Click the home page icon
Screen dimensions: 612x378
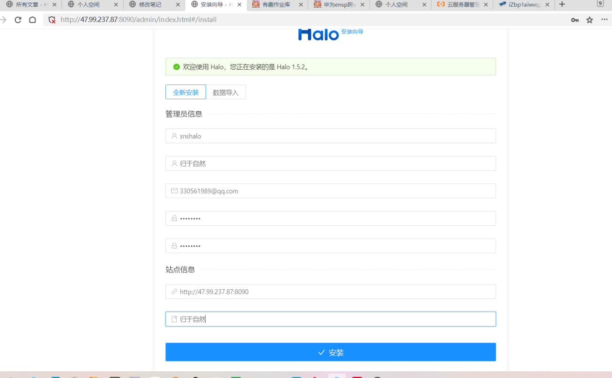33,20
